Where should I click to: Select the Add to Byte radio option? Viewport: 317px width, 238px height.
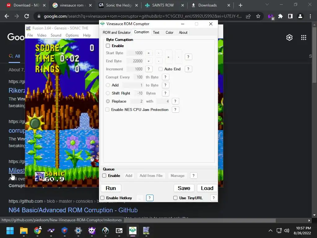tap(108, 85)
